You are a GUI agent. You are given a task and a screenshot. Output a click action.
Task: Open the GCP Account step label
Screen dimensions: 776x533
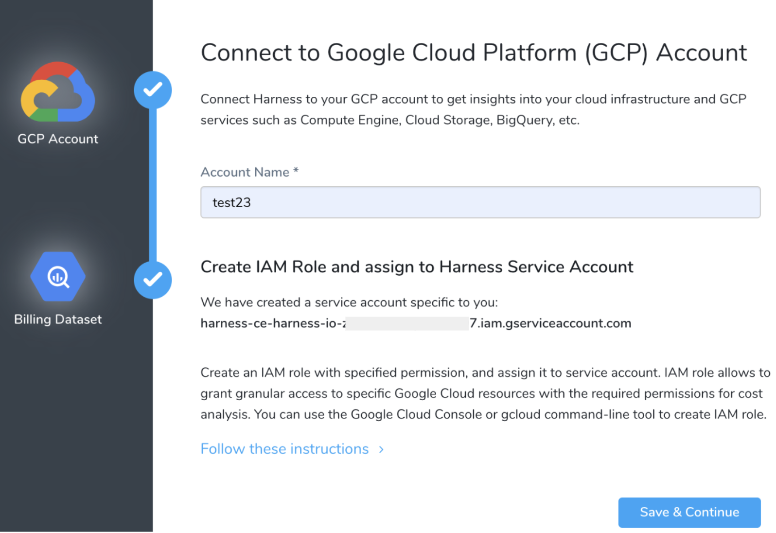click(58, 139)
